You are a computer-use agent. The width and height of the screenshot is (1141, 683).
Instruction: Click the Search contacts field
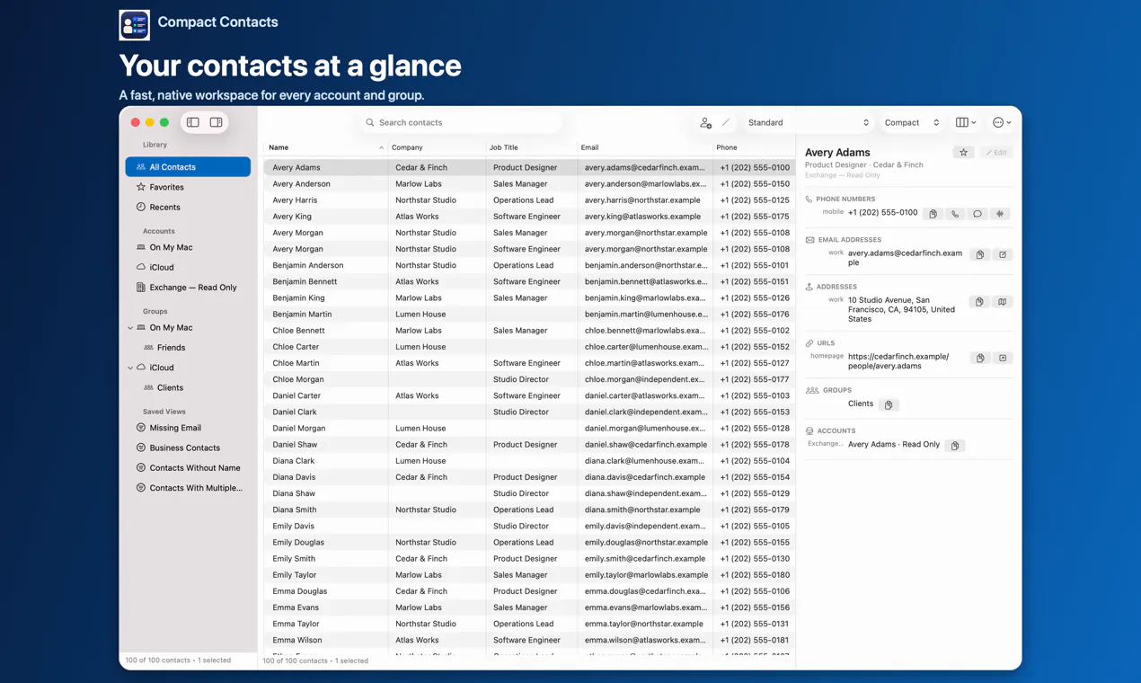tap(461, 122)
